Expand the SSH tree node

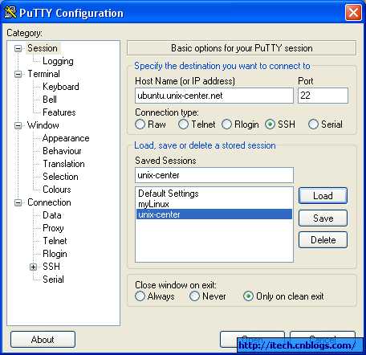[34, 267]
